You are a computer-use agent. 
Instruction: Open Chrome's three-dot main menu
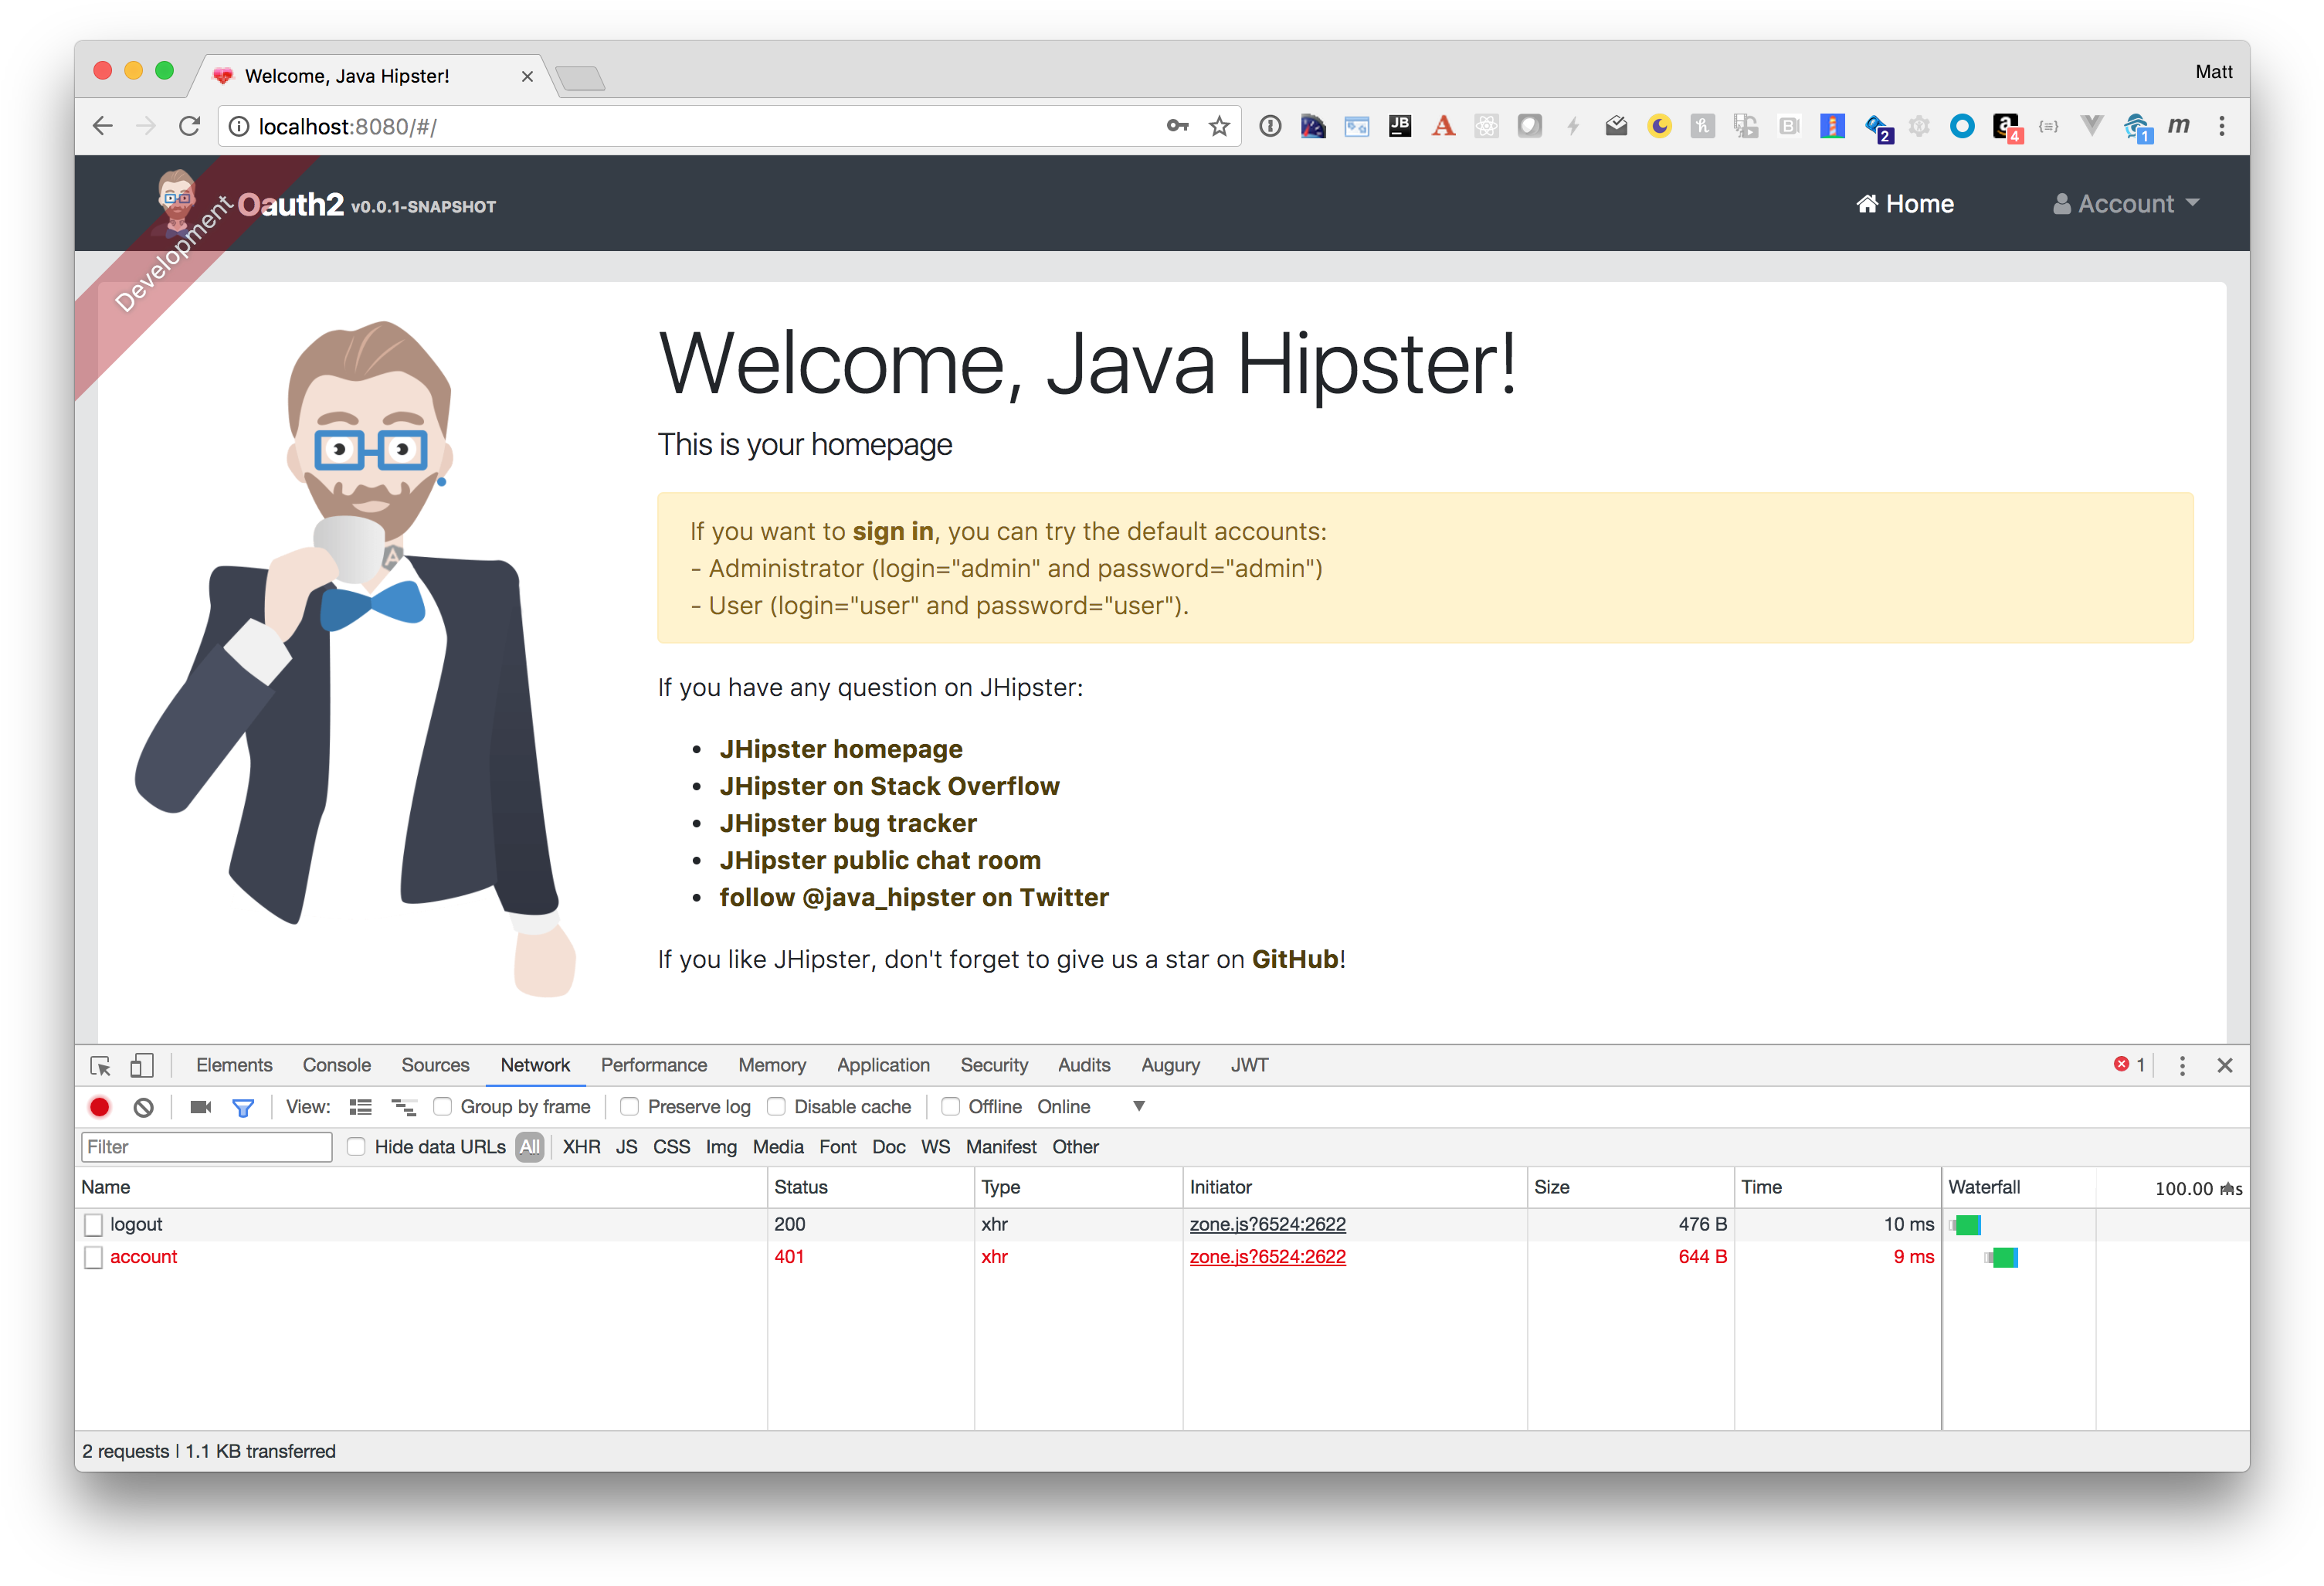(x=2222, y=126)
